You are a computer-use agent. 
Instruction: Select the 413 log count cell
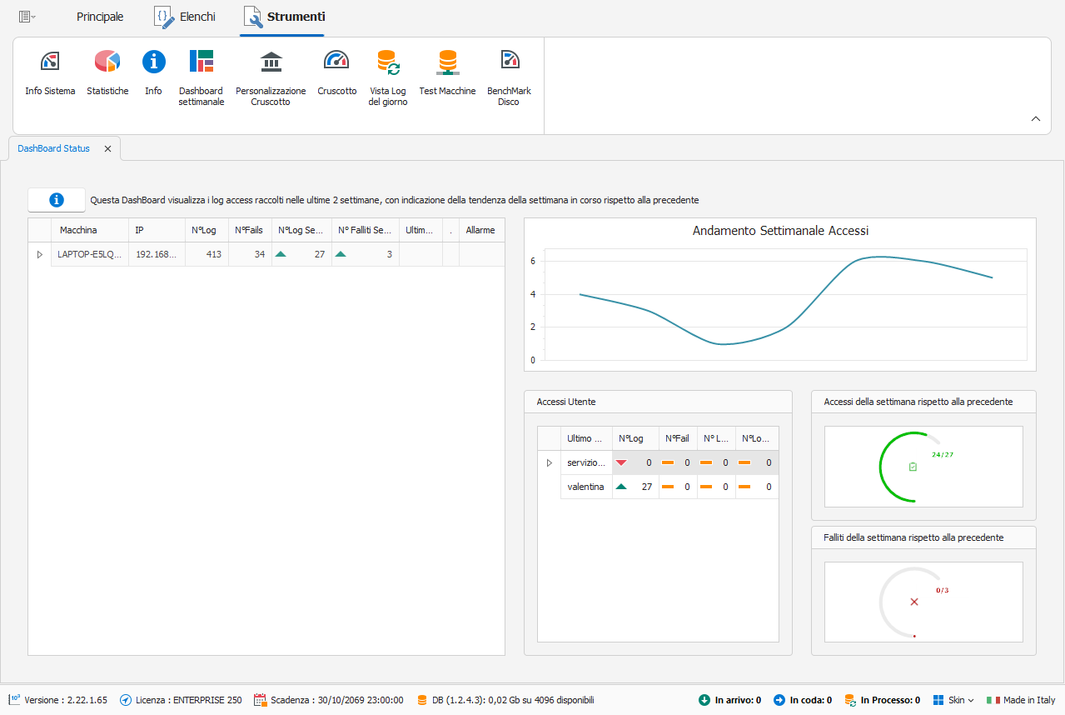pyautogui.click(x=207, y=254)
